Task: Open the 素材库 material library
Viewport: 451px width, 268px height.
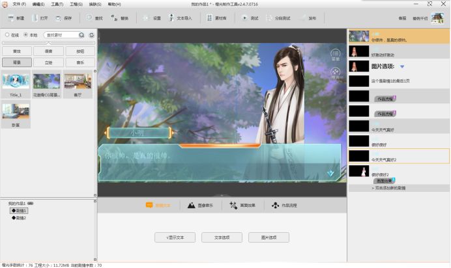Action: pyautogui.click(x=218, y=18)
